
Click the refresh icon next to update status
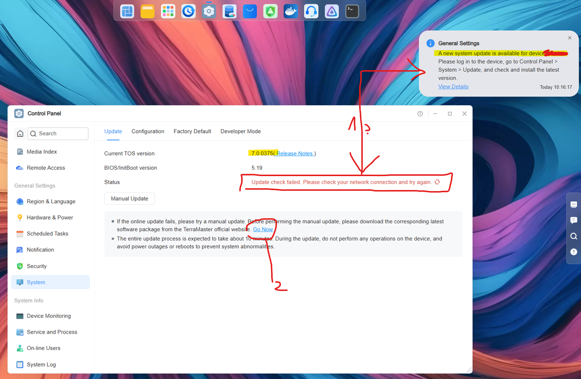(x=437, y=182)
